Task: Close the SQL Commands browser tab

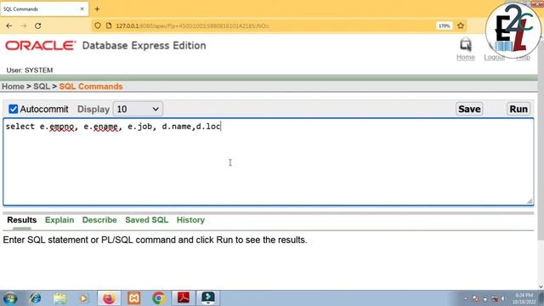Action: (x=82, y=9)
